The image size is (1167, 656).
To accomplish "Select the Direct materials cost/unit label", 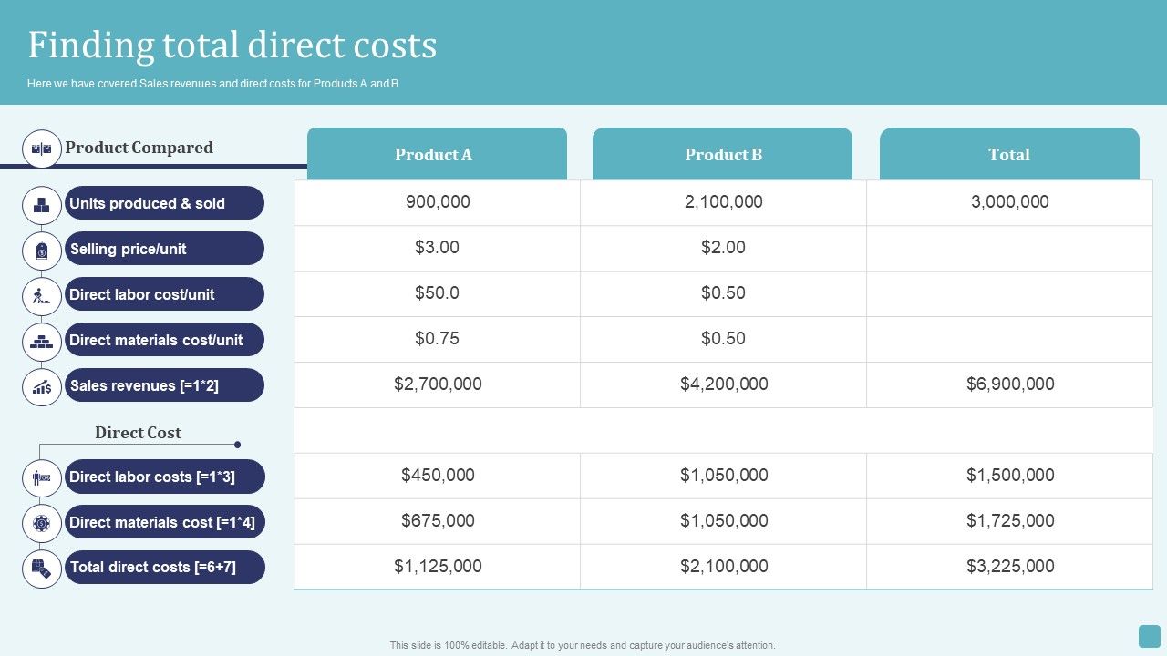I will click(164, 340).
